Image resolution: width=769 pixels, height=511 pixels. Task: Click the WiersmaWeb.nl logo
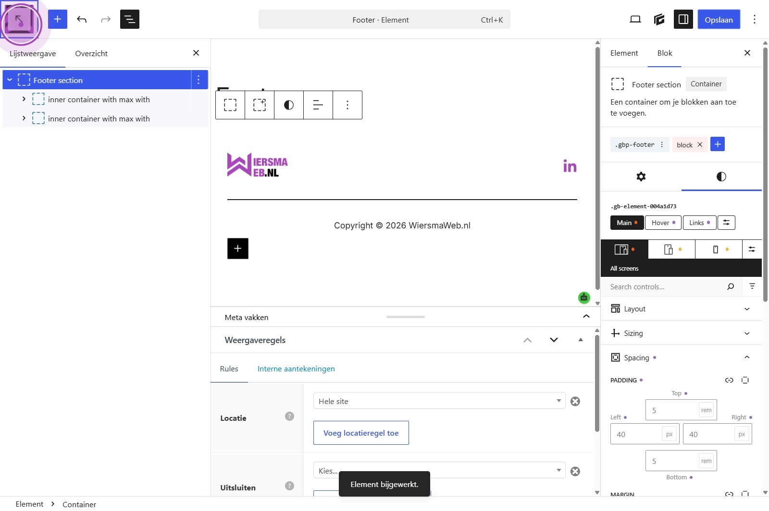pos(258,165)
